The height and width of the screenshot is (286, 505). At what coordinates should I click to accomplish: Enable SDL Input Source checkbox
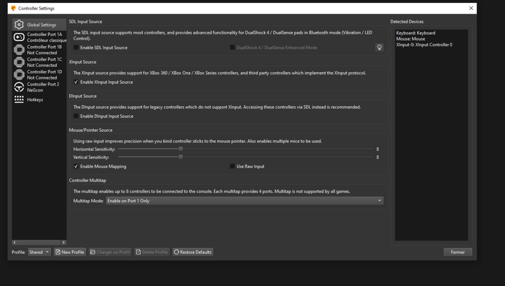[x=76, y=47]
